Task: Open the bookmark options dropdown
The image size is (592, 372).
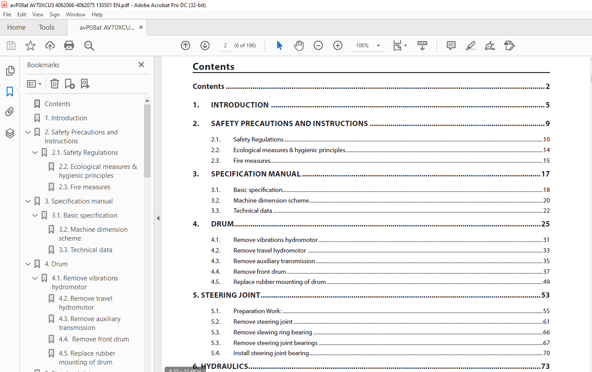Action: (34, 84)
